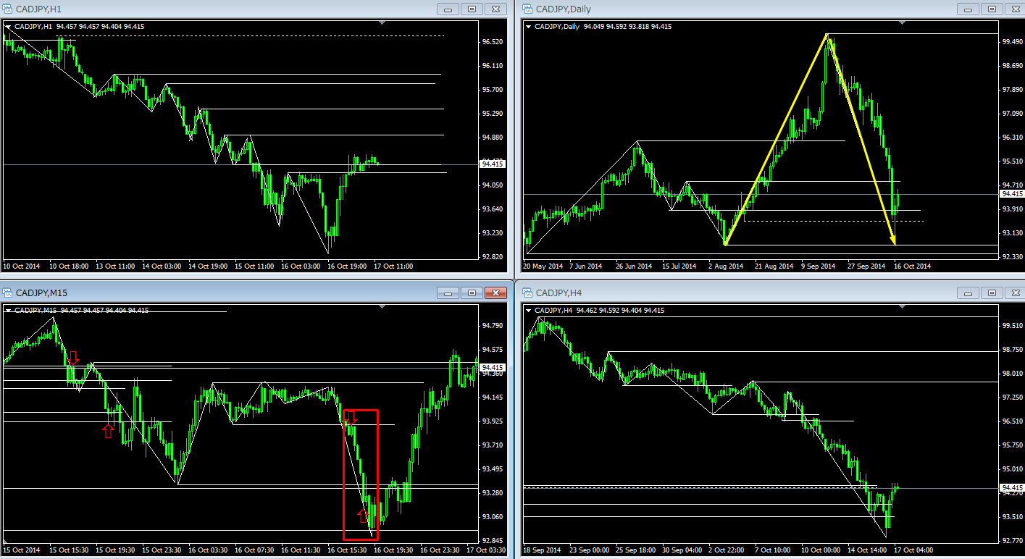Click the CADJPY,M15 window title icon
Screen dimensions: 1025x559
point(8,293)
